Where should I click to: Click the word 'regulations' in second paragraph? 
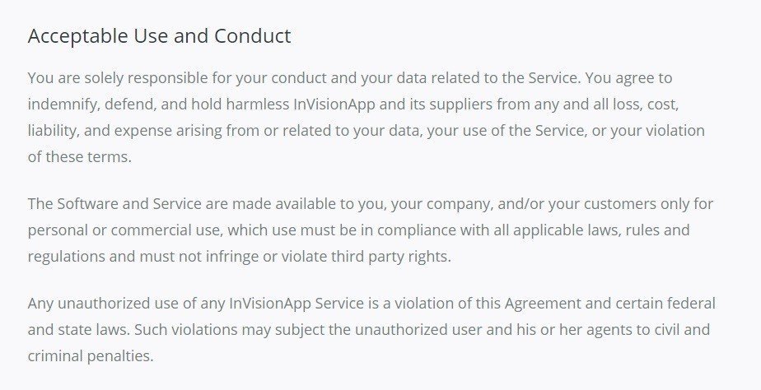pyautogui.click(x=66, y=257)
